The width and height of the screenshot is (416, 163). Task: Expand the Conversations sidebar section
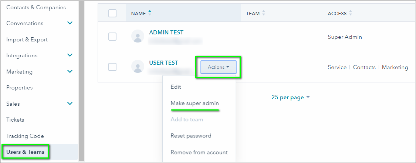(x=70, y=23)
